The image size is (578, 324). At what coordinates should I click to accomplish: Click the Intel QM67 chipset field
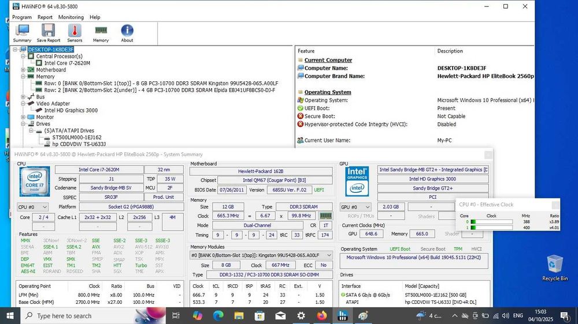275,180
